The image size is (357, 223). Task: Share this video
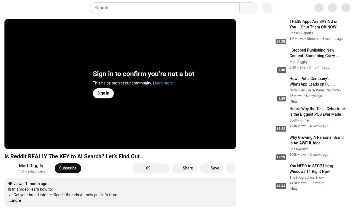(185, 168)
